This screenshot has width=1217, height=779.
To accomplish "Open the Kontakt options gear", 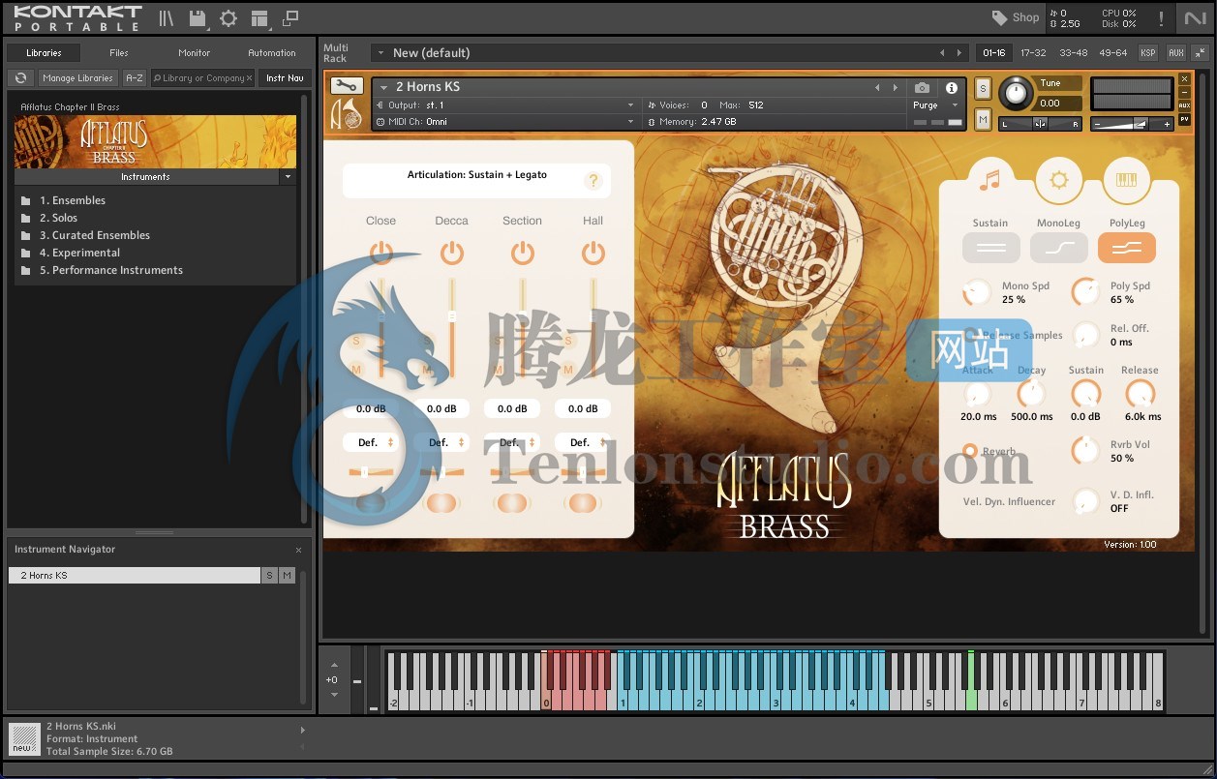I will point(228,17).
